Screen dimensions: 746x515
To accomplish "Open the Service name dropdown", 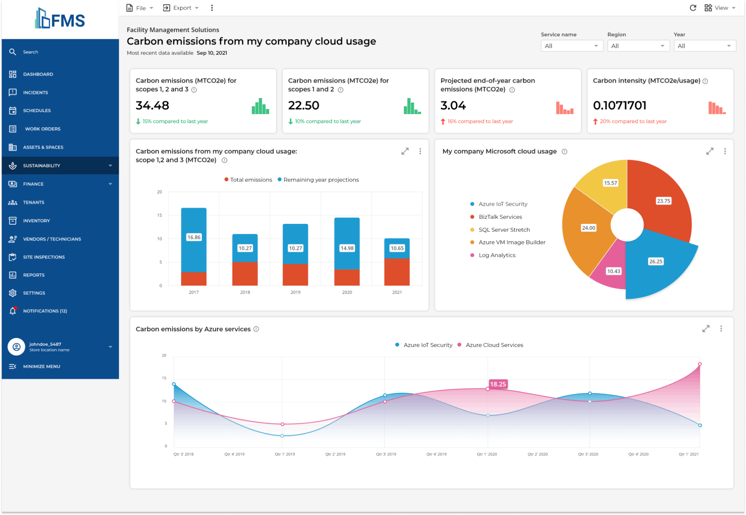I will tap(572, 46).
